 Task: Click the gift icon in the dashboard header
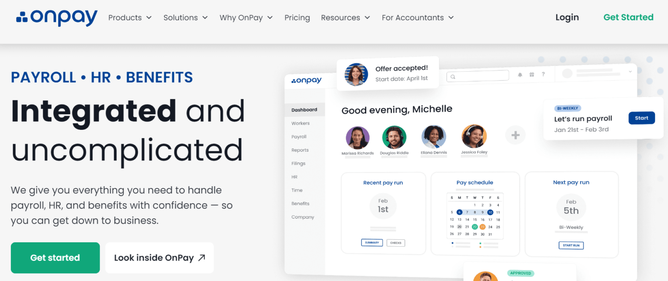tap(531, 75)
